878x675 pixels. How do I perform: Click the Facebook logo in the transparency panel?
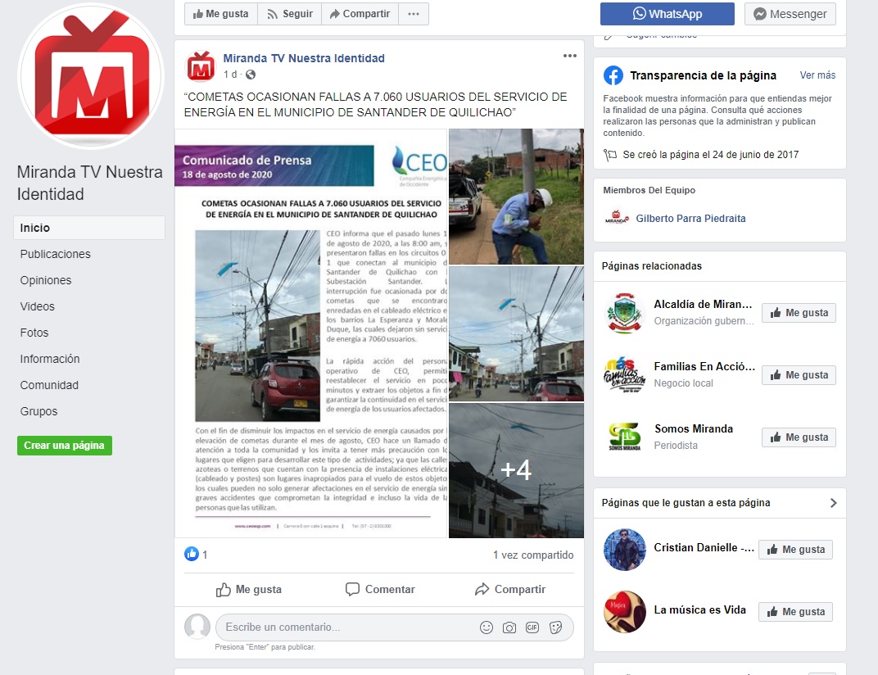click(x=613, y=75)
